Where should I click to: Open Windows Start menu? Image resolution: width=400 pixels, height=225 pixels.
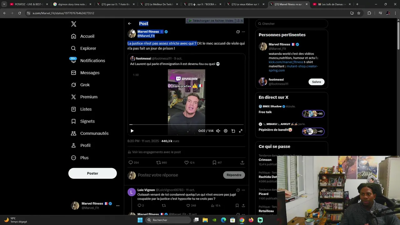coord(140,220)
